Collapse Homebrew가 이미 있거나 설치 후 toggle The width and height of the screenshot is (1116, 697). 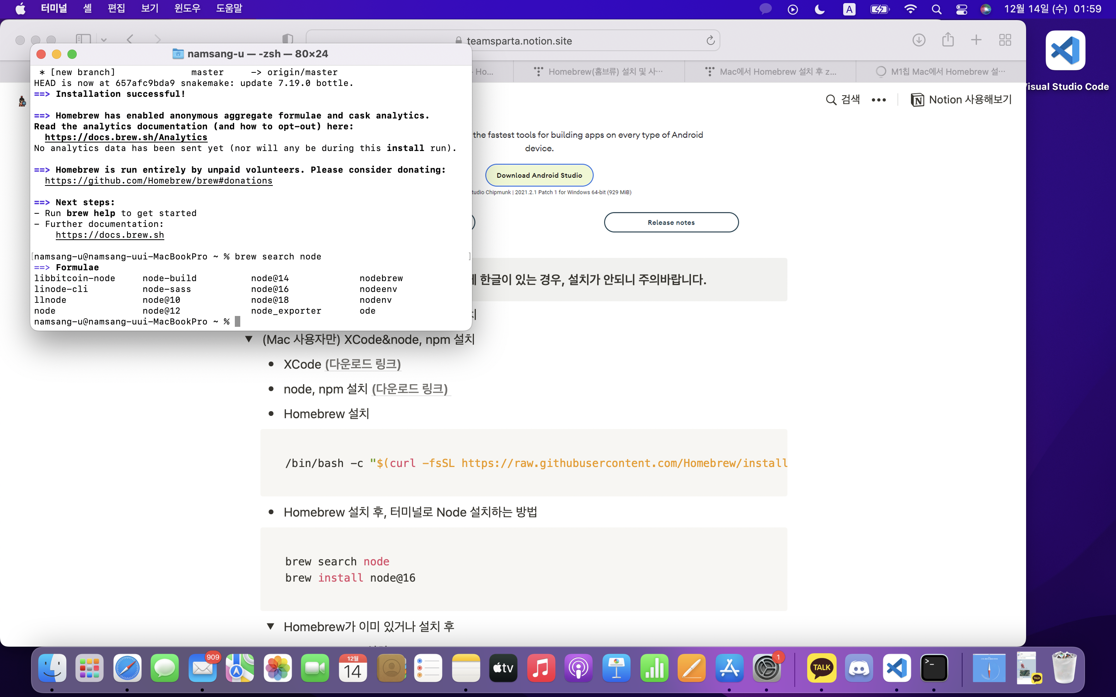point(270,627)
